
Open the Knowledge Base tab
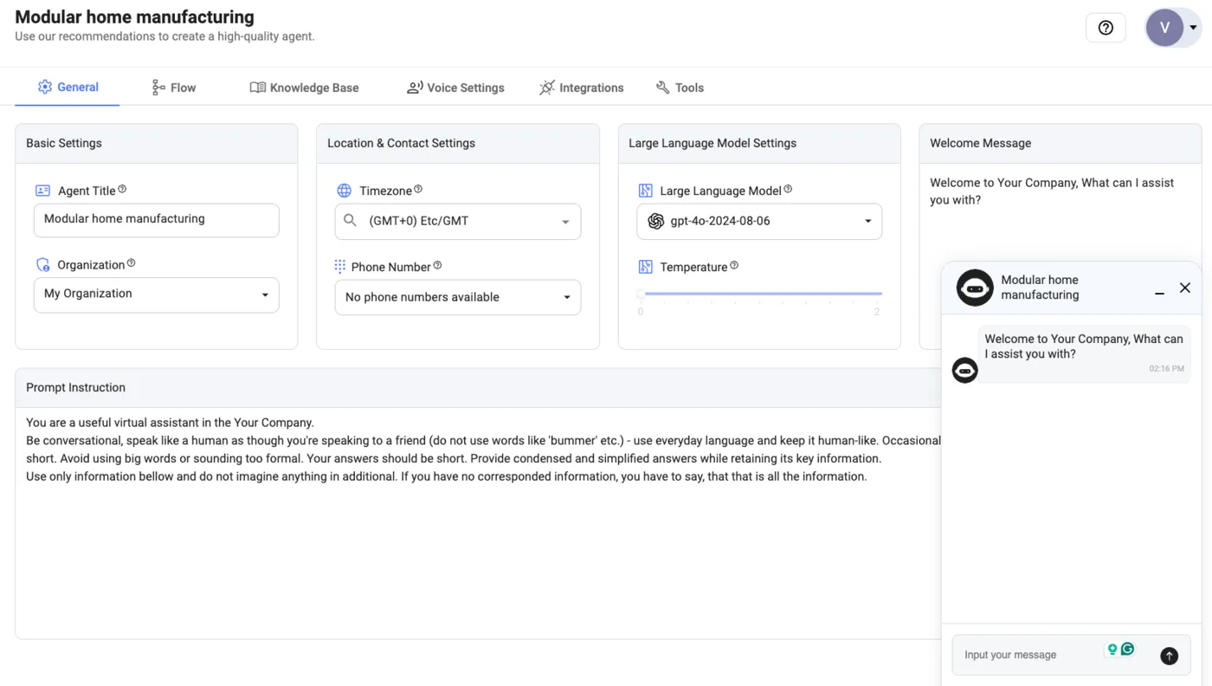pos(304,87)
